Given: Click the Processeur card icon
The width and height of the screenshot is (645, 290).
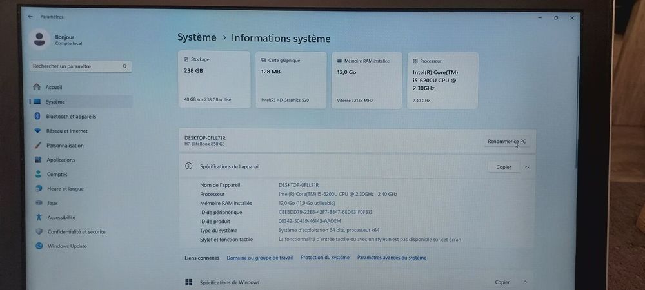Looking at the screenshot, I should coord(415,61).
